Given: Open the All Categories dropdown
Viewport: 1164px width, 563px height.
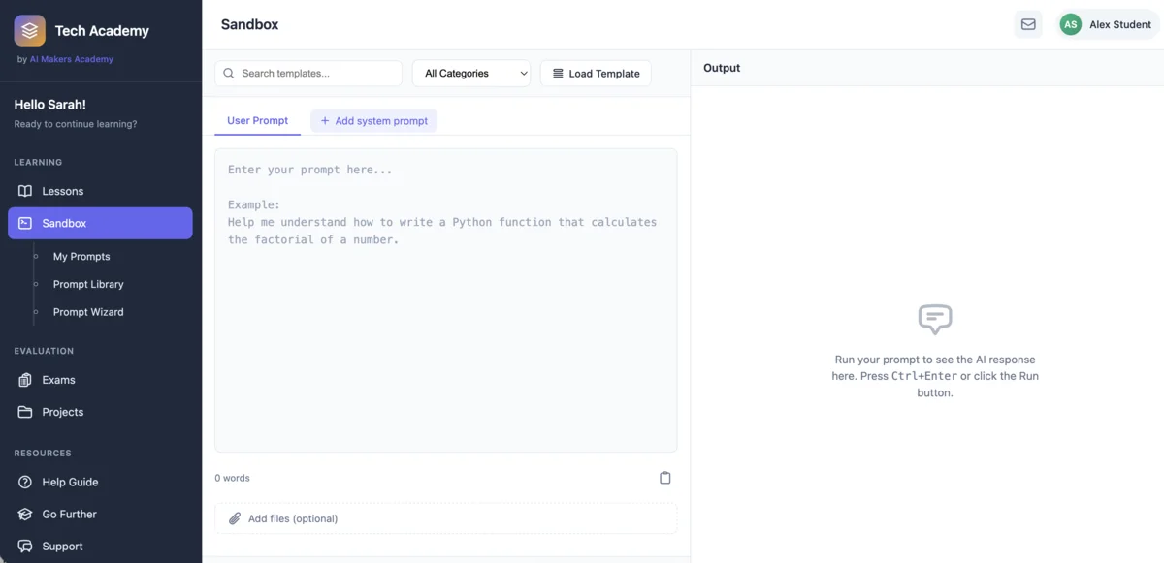Looking at the screenshot, I should click(x=471, y=73).
